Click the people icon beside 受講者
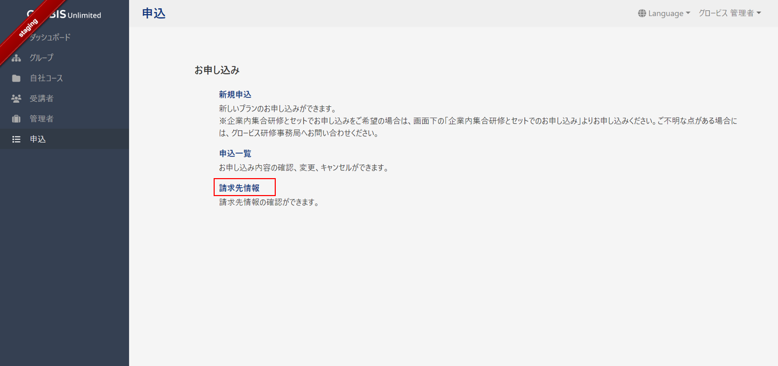The height and width of the screenshot is (366, 778). [16, 99]
